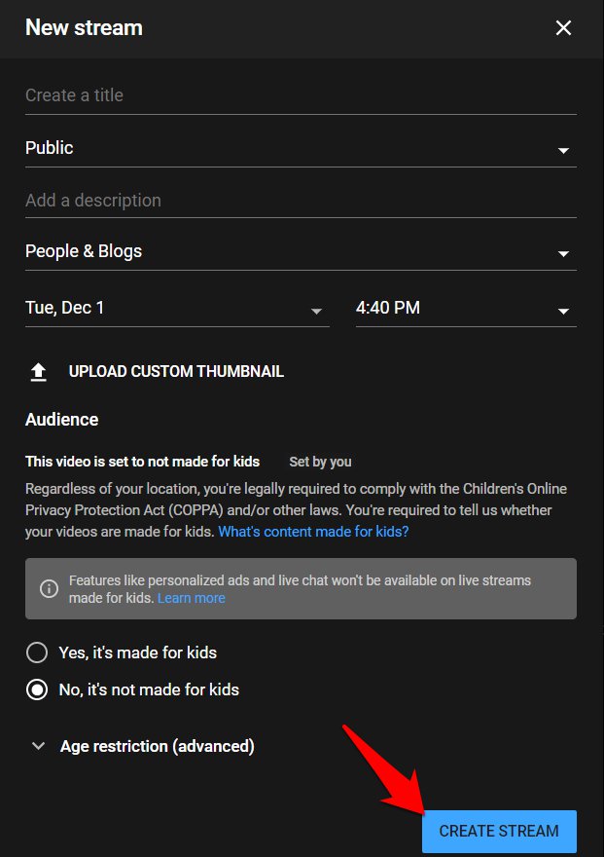604x857 pixels.
Task: Click the upload thumbnail arrow icon
Action: (39, 372)
